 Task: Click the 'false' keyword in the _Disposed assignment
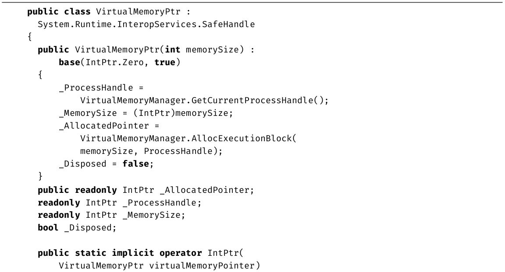pyautogui.click(x=135, y=164)
